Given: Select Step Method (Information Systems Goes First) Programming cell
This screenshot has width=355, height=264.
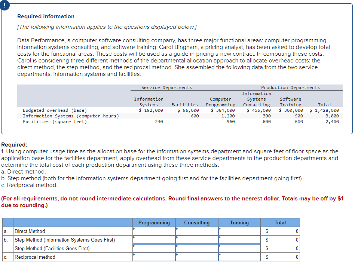Looking at the screenshot, I should (x=154, y=240).
